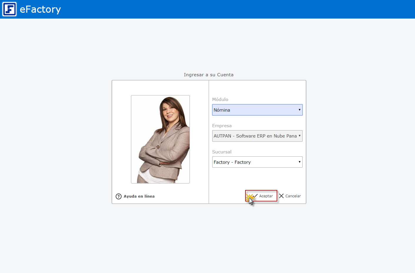415x273 pixels.
Task: Click the help question mark icon
Action: pyautogui.click(x=119, y=196)
